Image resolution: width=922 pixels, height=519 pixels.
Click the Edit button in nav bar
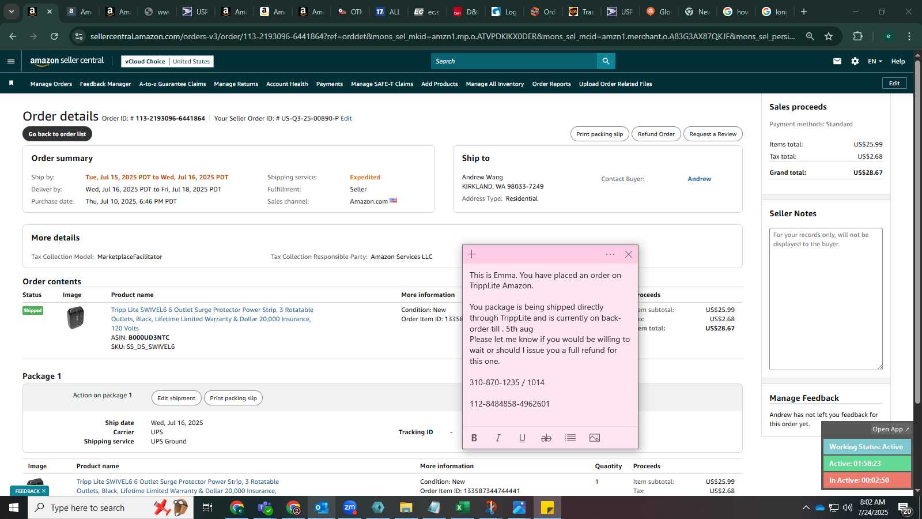[894, 83]
